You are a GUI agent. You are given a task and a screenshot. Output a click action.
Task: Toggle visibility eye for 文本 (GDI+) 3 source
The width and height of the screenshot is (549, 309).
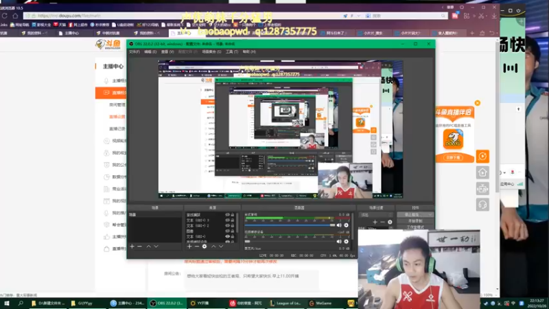[x=227, y=220]
